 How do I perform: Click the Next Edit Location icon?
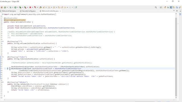pyautogui.click(x=62, y=7)
